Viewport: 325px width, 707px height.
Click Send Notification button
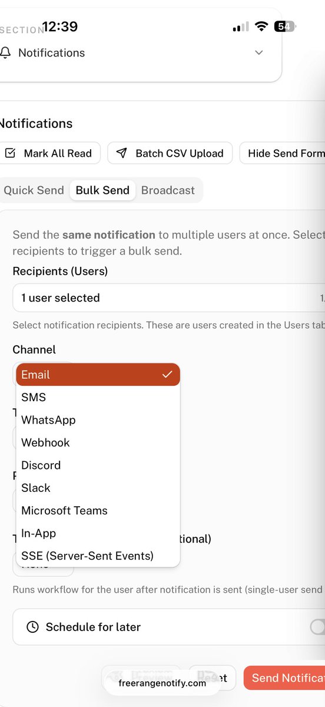[284, 678]
